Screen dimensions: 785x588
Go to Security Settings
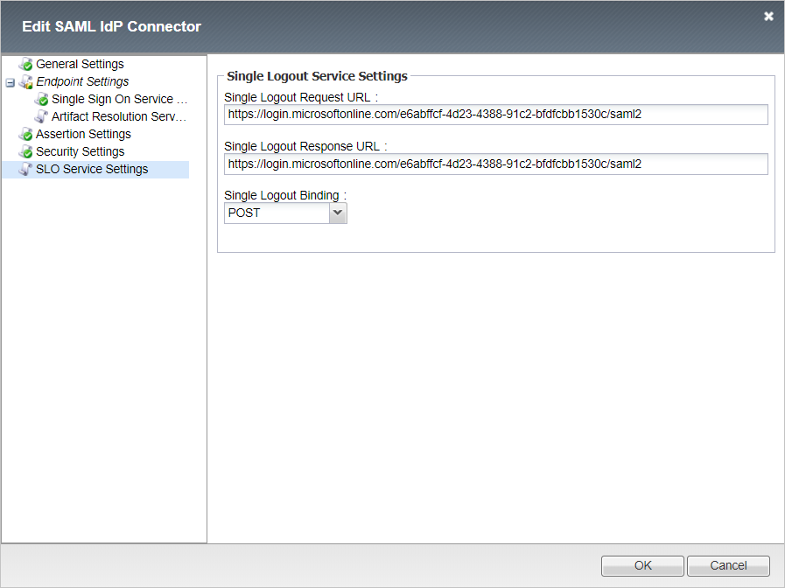click(81, 151)
